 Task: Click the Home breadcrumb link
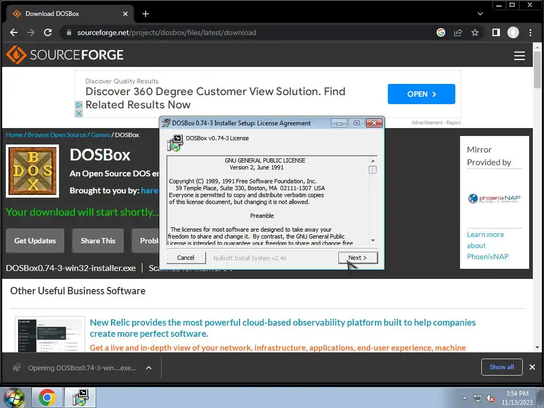pyautogui.click(x=14, y=135)
